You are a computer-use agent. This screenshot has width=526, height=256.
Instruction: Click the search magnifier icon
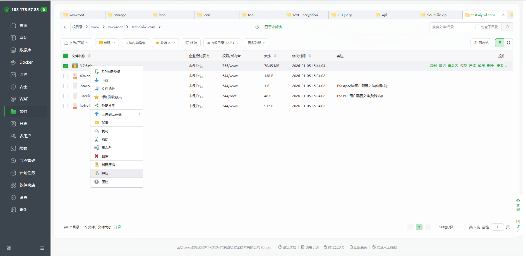click(x=507, y=27)
